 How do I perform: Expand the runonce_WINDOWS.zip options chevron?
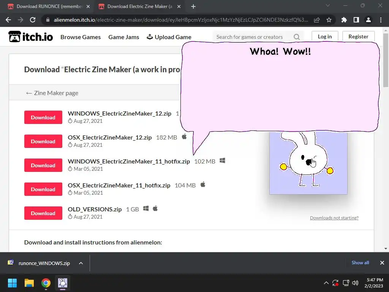81,263
